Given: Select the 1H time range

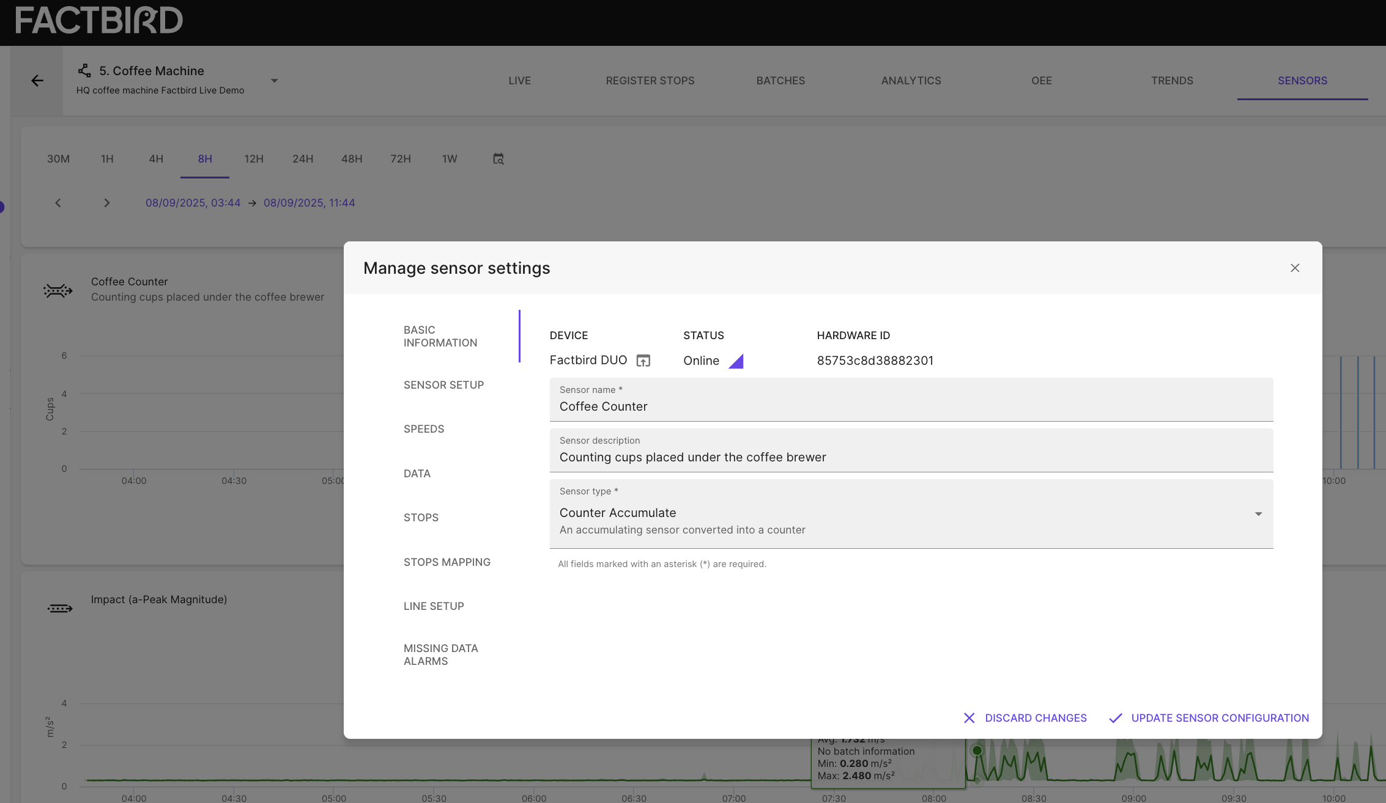Looking at the screenshot, I should click(x=107, y=159).
